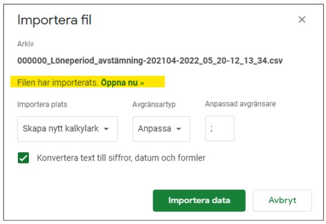Open the imported file via Öppna nu
Screen dimensions: 326x224
click(x=122, y=83)
